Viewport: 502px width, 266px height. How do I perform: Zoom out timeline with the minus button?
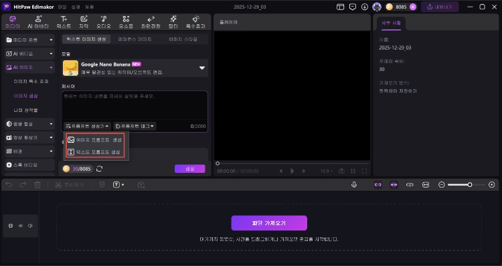point(442,185)
